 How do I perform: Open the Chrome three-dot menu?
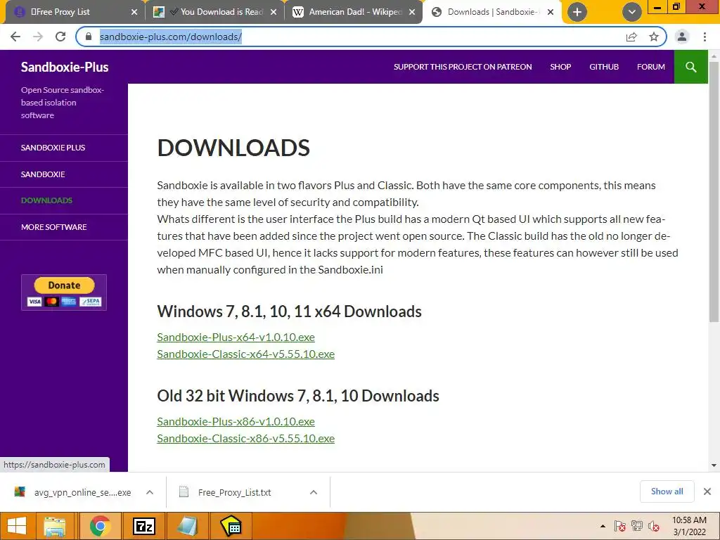[x=705, y=37]
